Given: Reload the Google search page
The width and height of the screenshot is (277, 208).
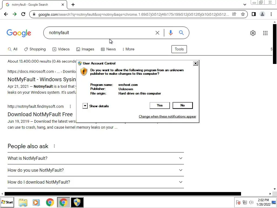Looking at the screenshot, I should (23, 14).
